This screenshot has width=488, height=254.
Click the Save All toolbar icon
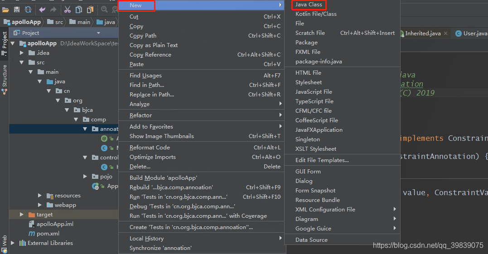coord(17,10)
